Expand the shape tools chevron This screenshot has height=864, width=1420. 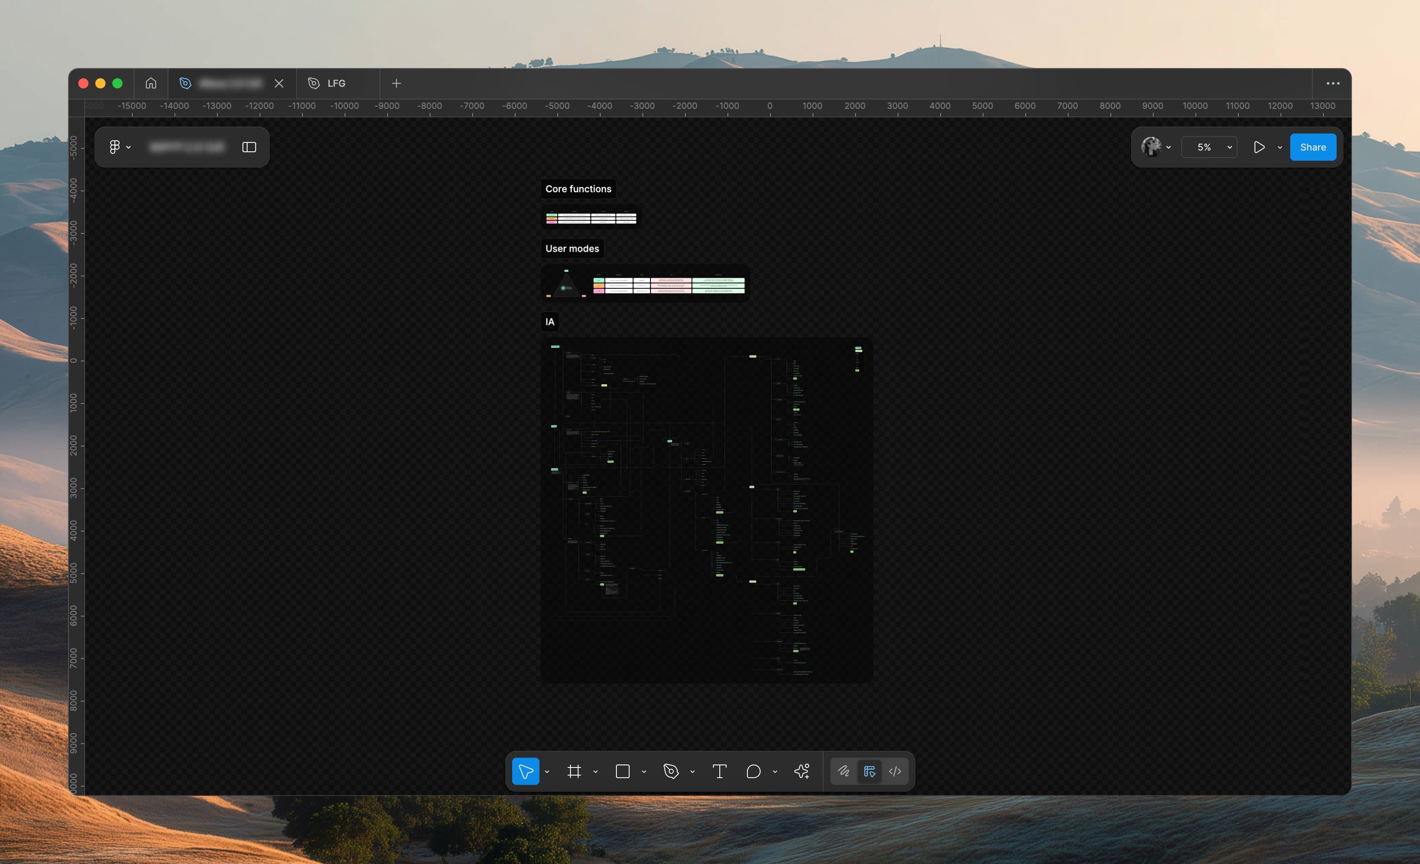[x=644, y=772]
